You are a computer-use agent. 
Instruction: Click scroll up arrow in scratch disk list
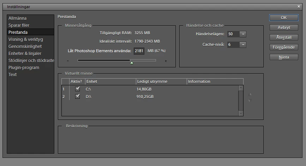pyautogui.click(x=241, y=88)
